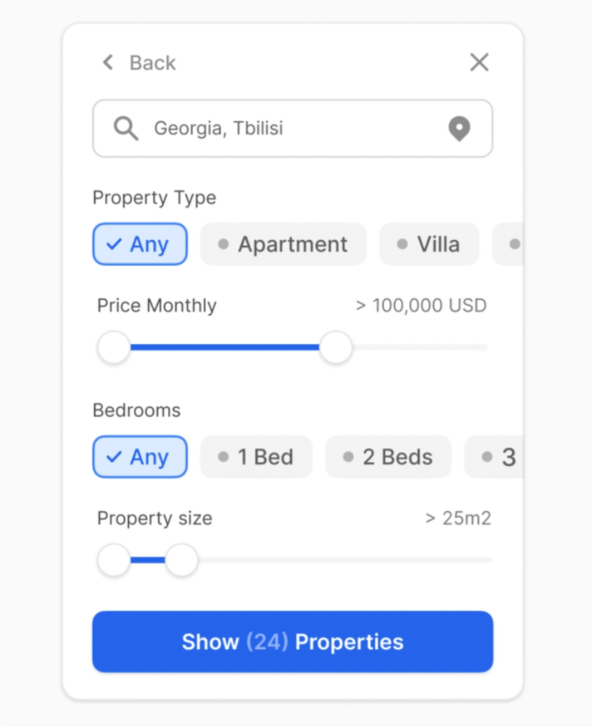
Task: Click the magnifying glass search icon
Action: 126,128
